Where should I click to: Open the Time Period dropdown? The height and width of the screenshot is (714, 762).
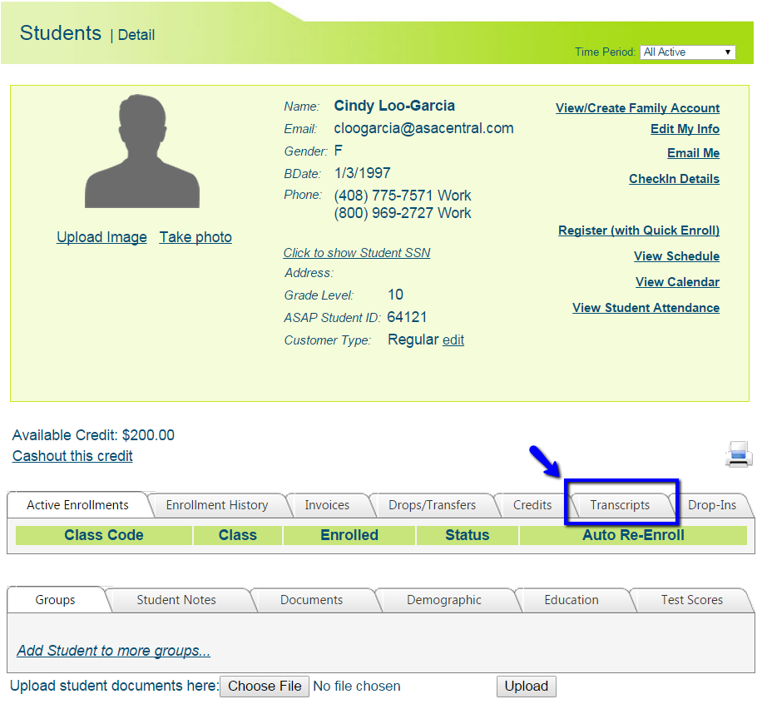point(688,52)
